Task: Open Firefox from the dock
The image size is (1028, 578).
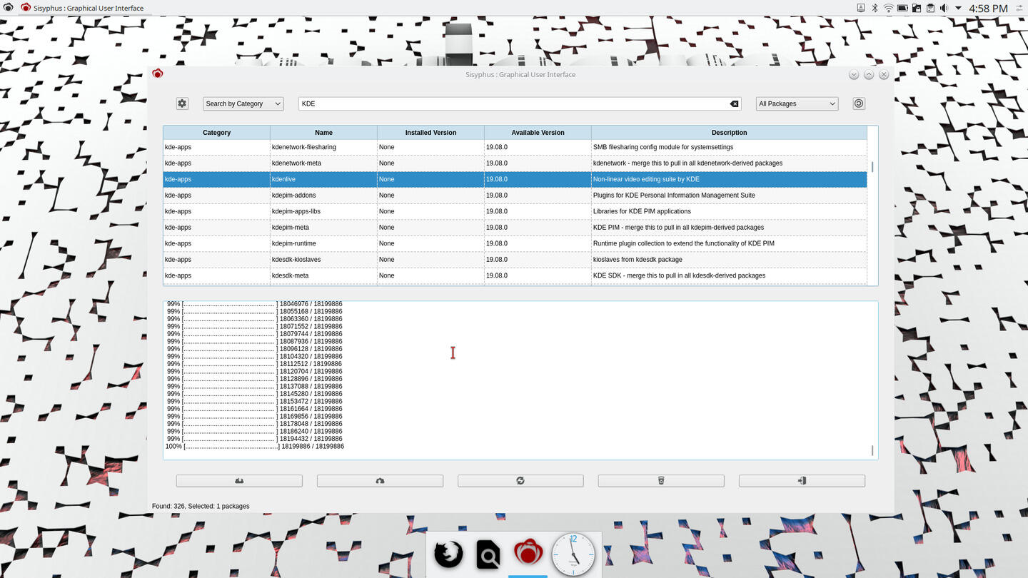Action: coord(449,554)
